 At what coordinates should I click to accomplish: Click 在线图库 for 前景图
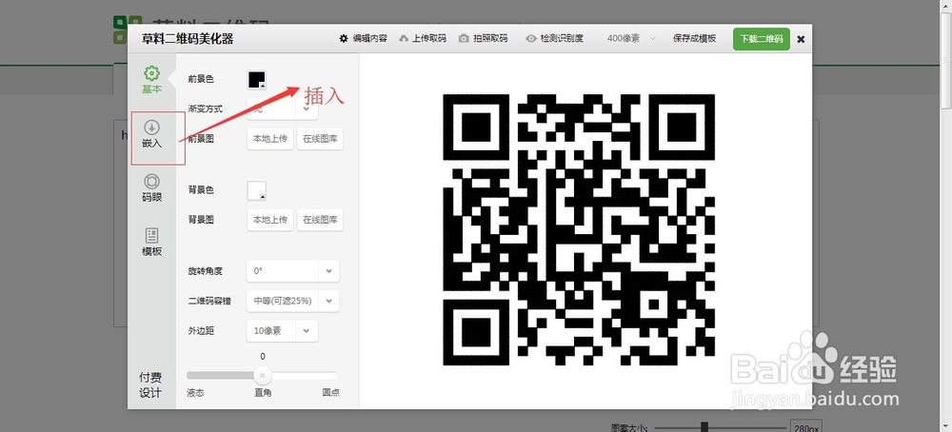(x=320, y=138)
